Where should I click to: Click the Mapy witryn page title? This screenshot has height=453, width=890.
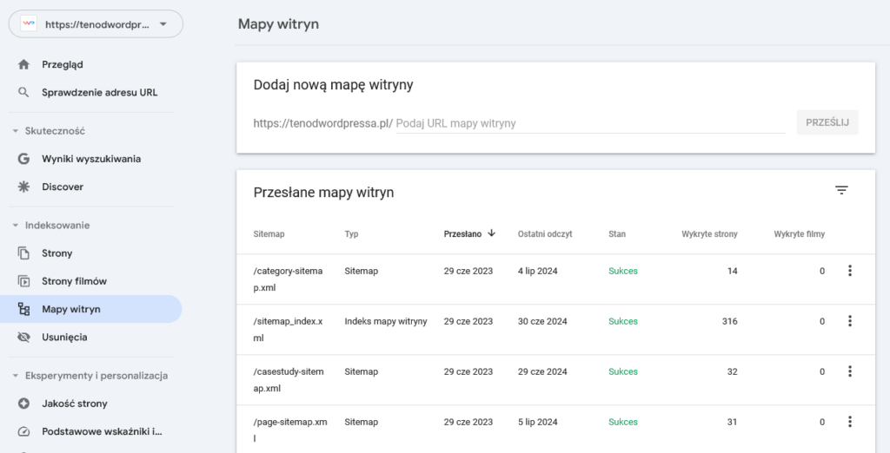coord(278,23)
